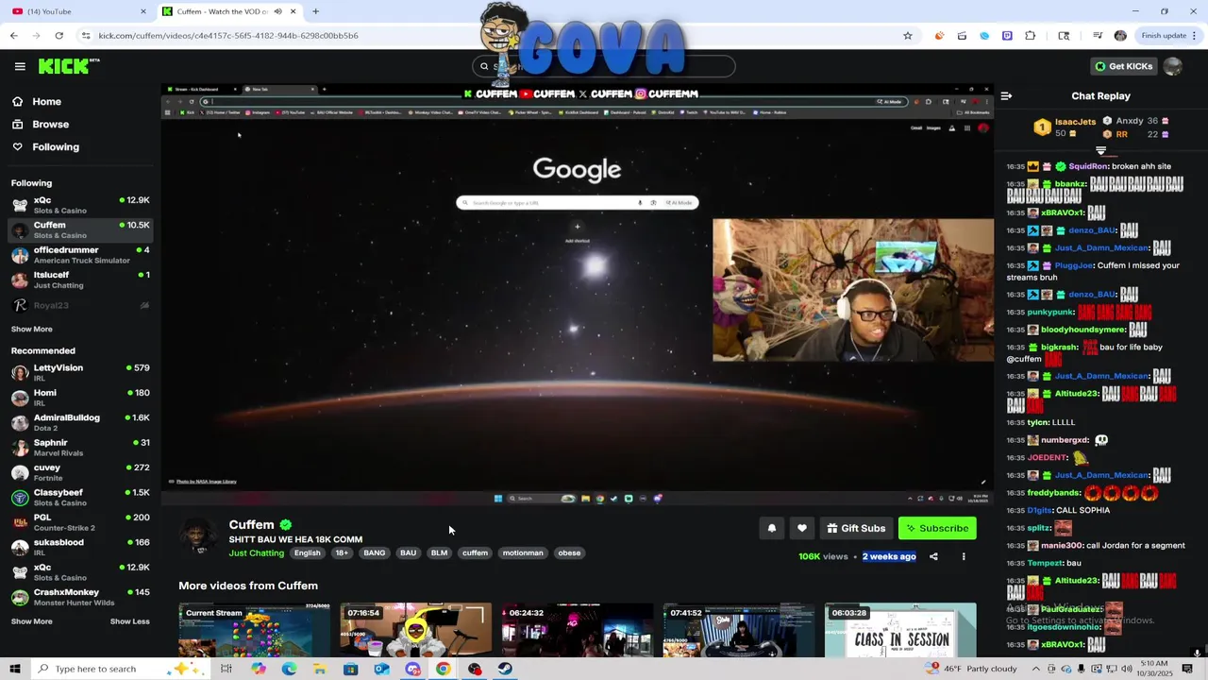Expand Show More under Following
This screenshot has height=680, width=1208.
coord(31,330)
